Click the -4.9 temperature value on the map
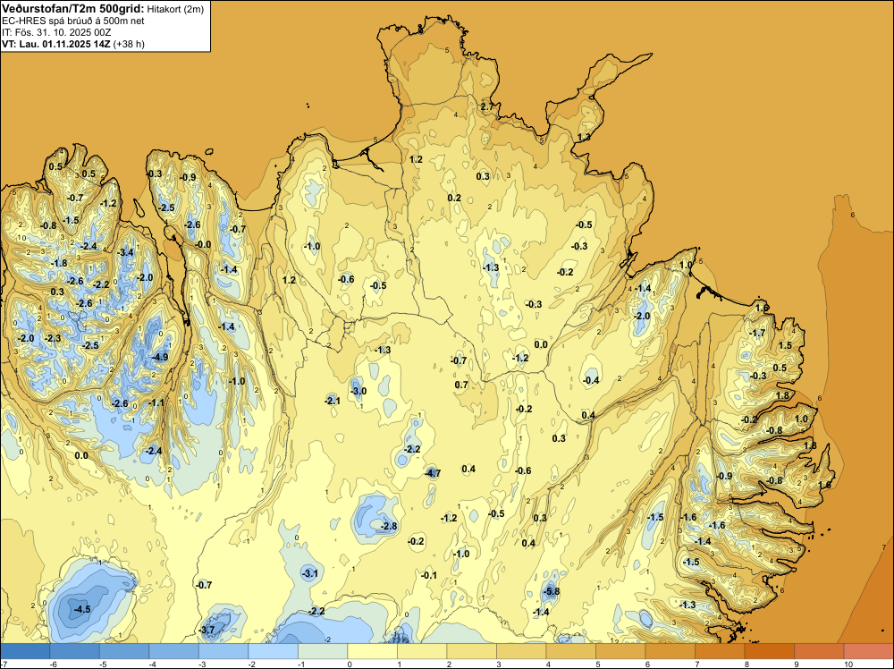The image size is (894, 669). 161,358
